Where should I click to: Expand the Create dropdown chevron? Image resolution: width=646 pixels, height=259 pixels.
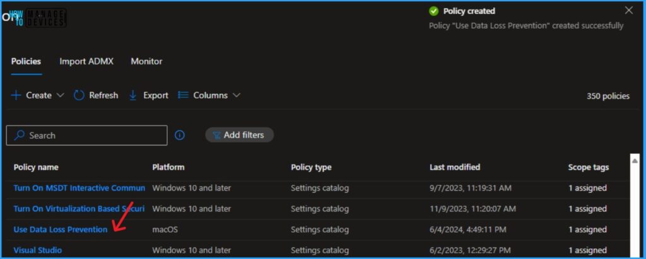(x=60, y=95)
